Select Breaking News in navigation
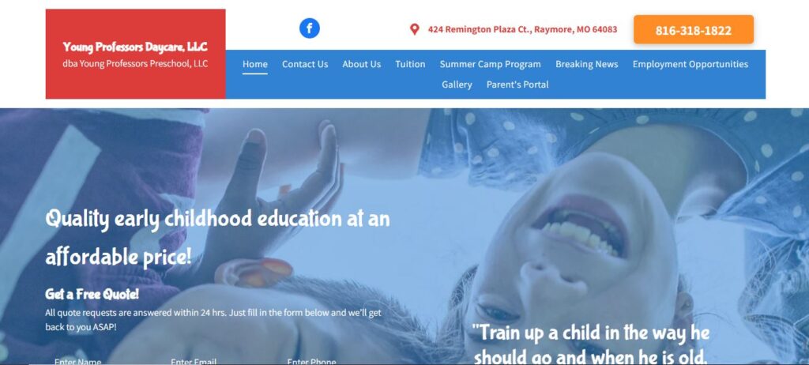The image size is (809, 365). tap(587, 64)
